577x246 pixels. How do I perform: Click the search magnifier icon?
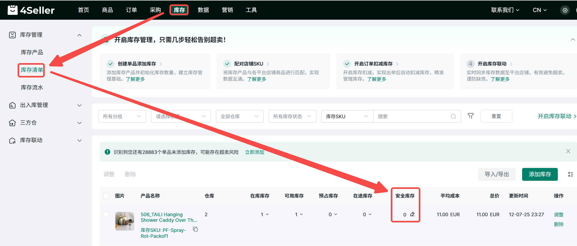tap(453, 117)
